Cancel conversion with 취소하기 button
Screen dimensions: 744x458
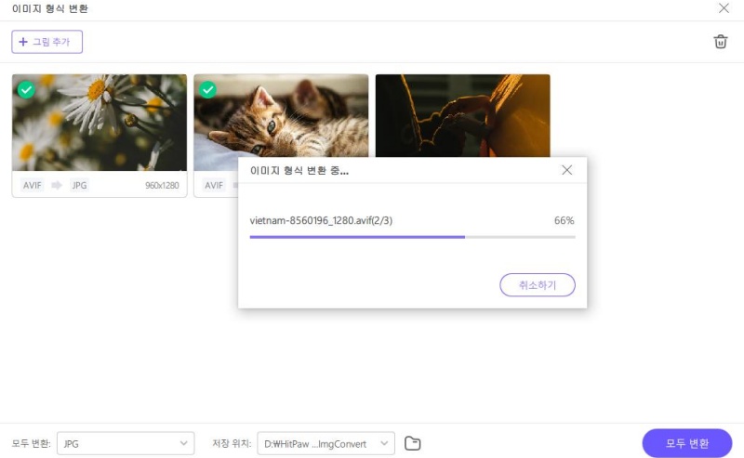pos(538,285)
